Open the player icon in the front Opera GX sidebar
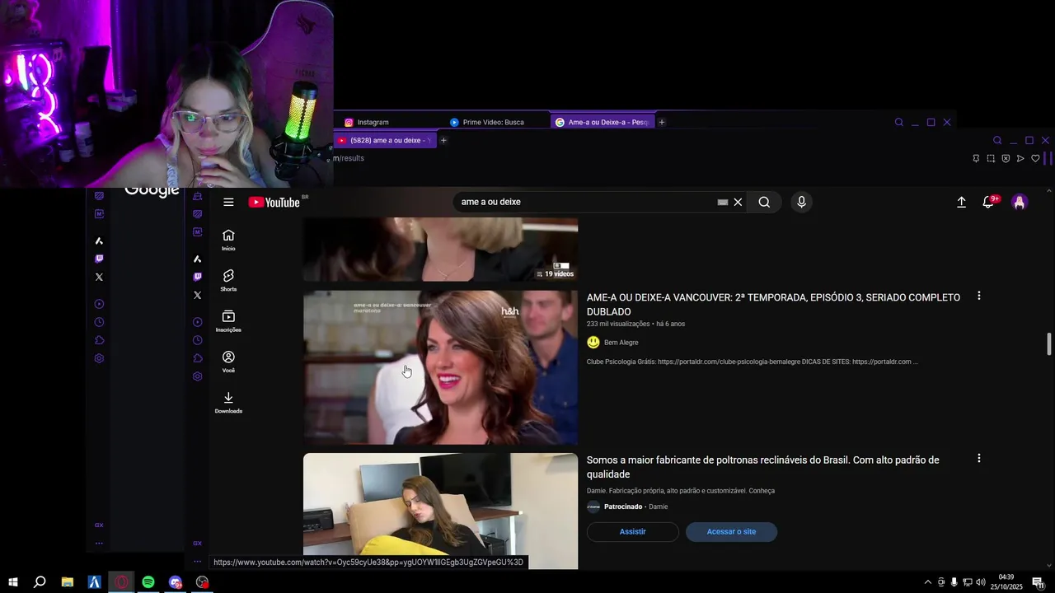Image resolution: width=1055 pixels, height=593 pixels. coord(197,322)
